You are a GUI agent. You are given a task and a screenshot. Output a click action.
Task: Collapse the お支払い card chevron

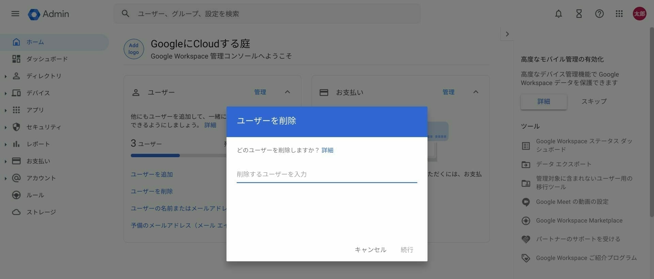coord(476,92)
